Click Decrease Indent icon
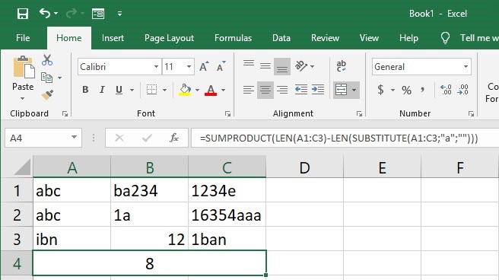 [300, 90]
